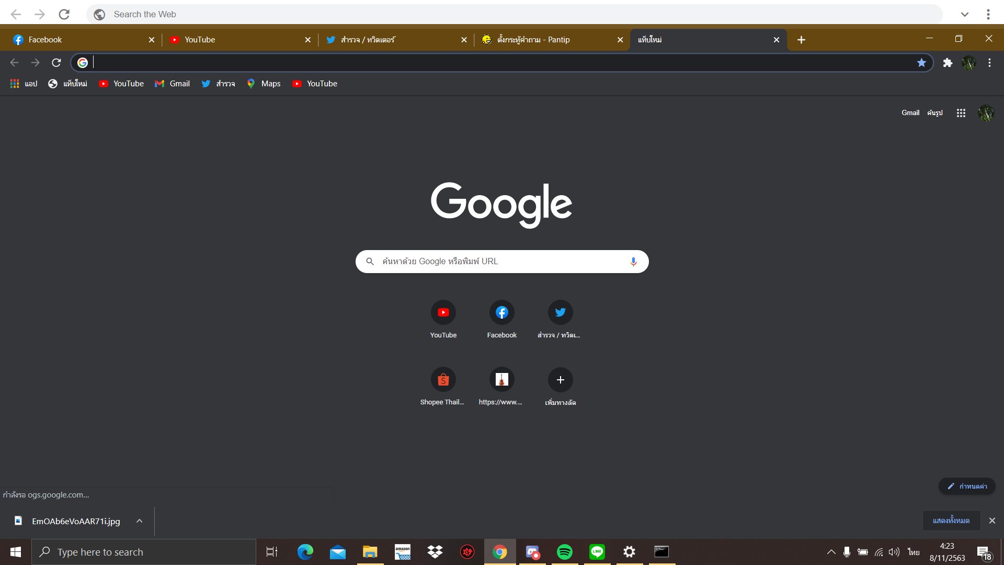Image resolution: width=1004 pixels, height=565 pixels.
Task: Expand outer browser dropdown chevron at top
Action: pos(965,14)
